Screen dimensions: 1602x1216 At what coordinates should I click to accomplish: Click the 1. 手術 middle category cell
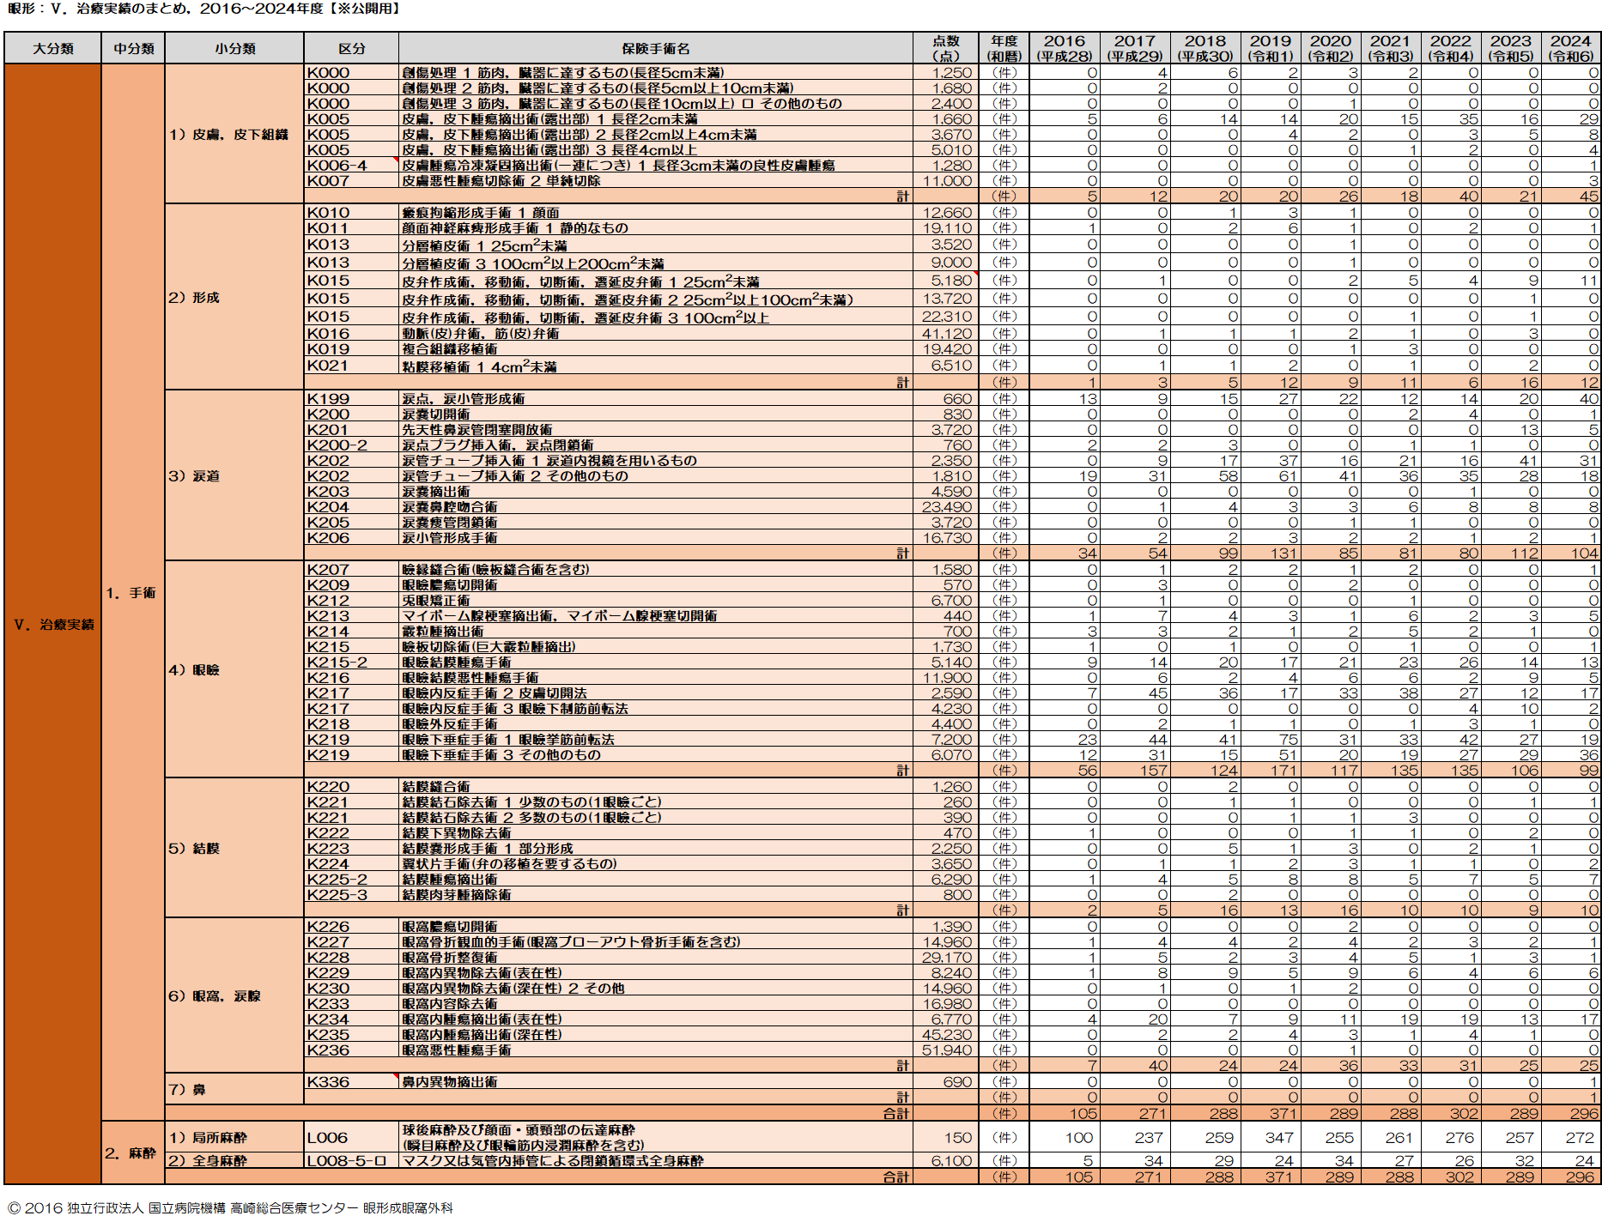(132, 593)
